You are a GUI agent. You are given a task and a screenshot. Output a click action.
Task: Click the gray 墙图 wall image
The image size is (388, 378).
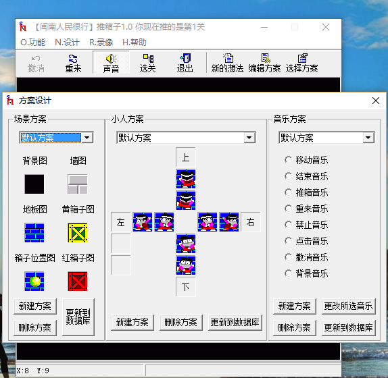point(78,184)
